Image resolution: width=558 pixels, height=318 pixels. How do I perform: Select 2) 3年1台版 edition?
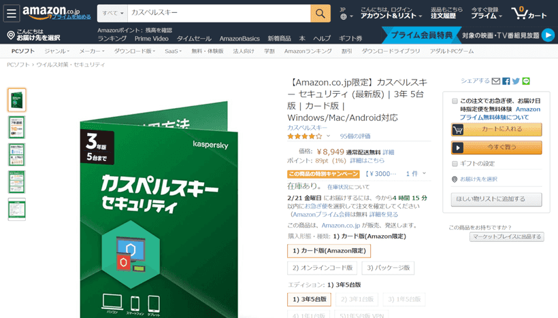(x=357, y=299)
